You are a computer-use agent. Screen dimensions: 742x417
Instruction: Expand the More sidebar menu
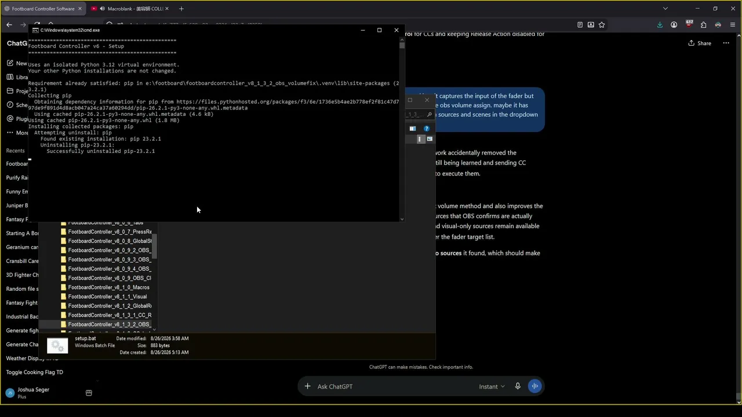coord(17,133)
